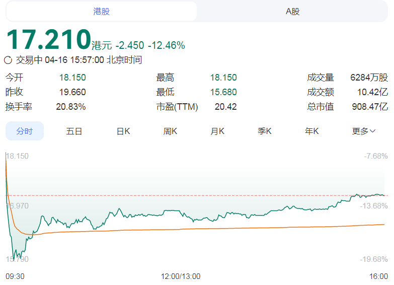
Task: Click the orange average price line
Action: click(x=201, y=229)
